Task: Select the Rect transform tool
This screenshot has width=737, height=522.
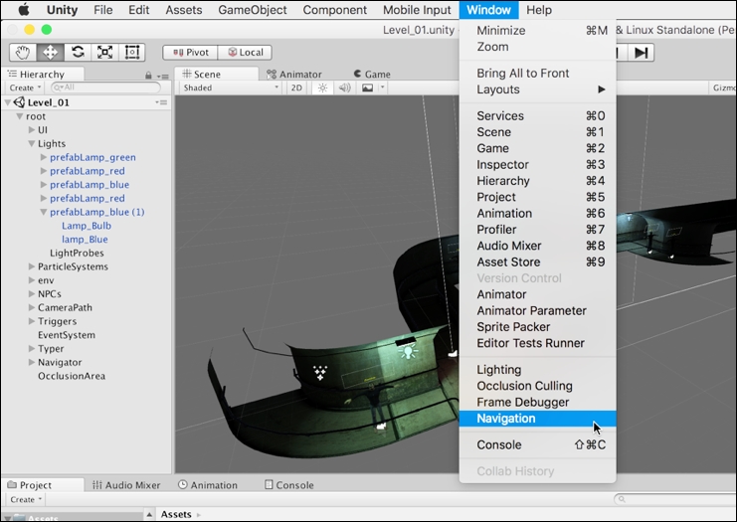Action: tap(132, 52)
